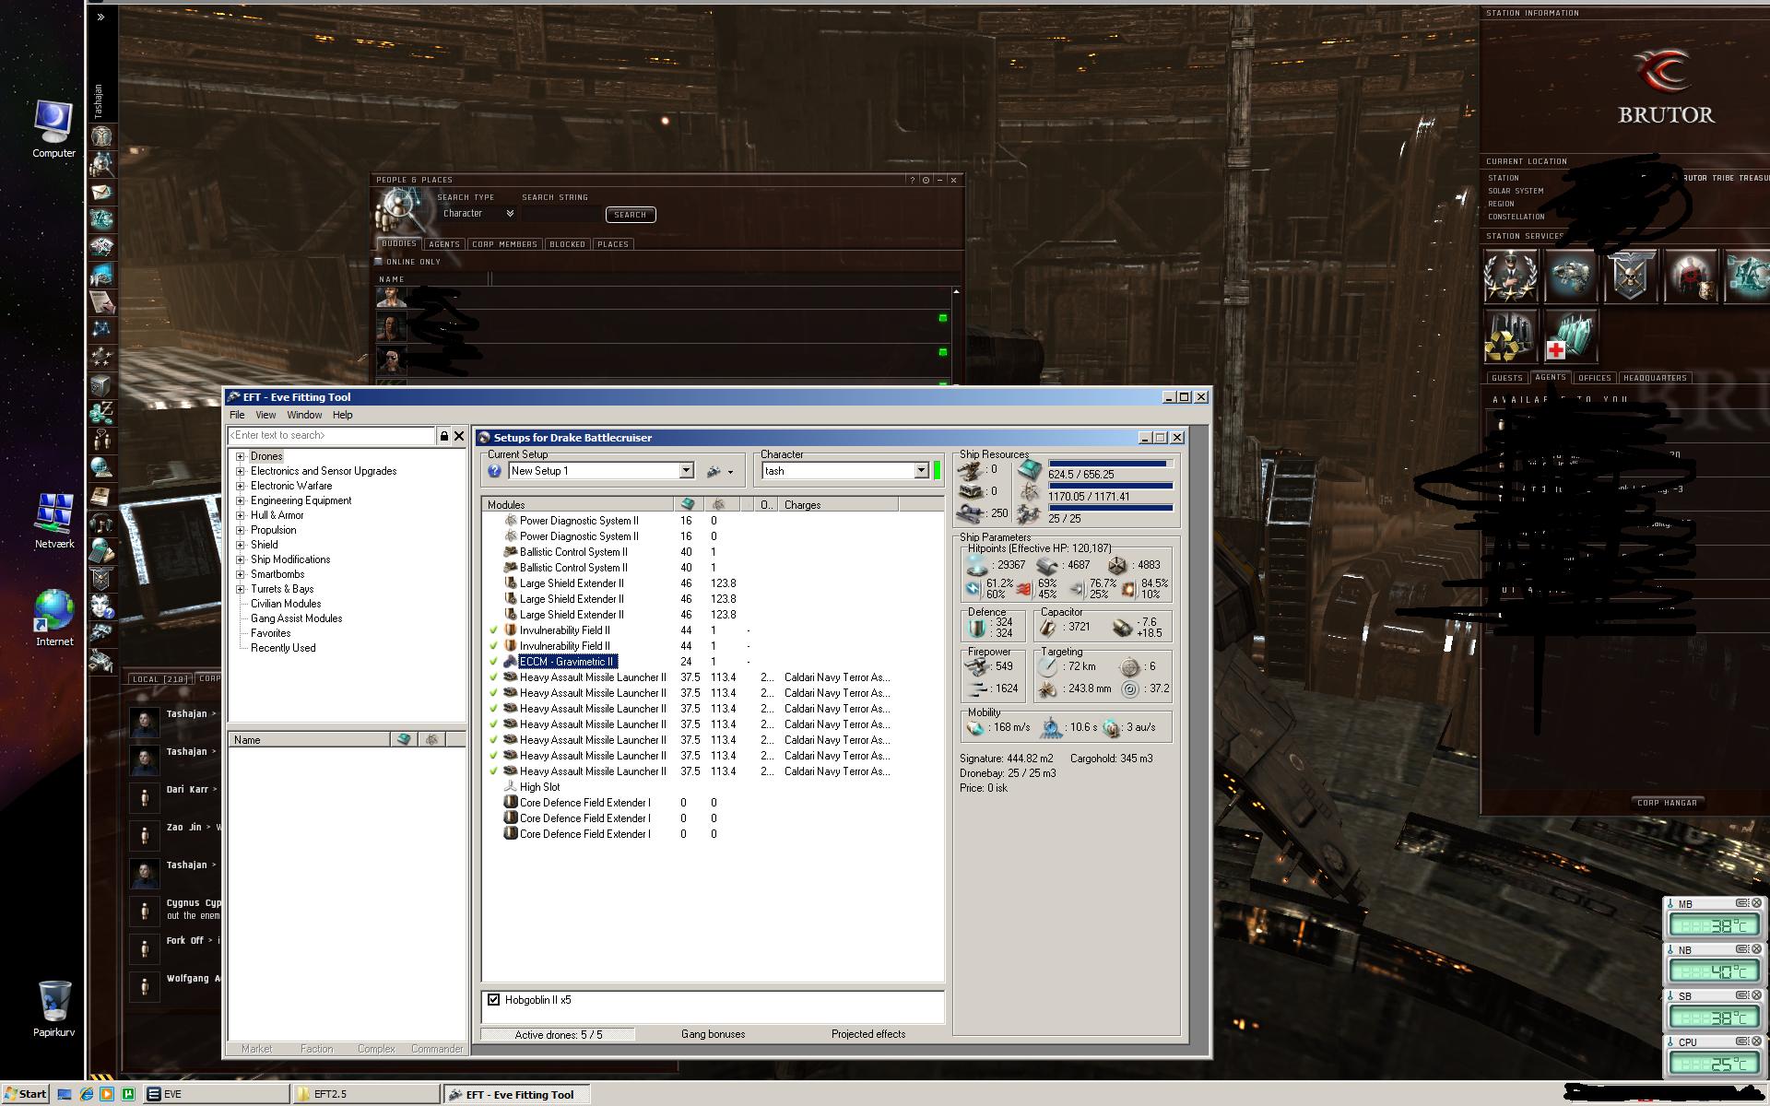Click the Corp Hangar button
The image size is (1770, 1106).
tap(1667, 803)
